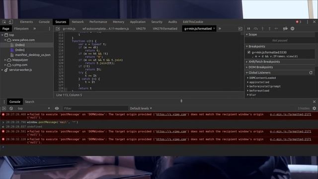Select the purple (index) file under yahoo
The height and width of the screenshot is (179, 318).
coord(20,50)
